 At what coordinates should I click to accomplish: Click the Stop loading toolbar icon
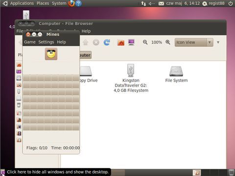pyautogui.click(x=96, y=43)
